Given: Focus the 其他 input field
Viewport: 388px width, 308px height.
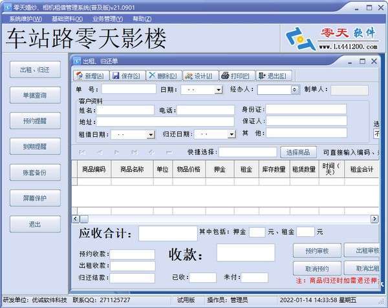Looking at the screenshot, I should click(x=307, y=133).
